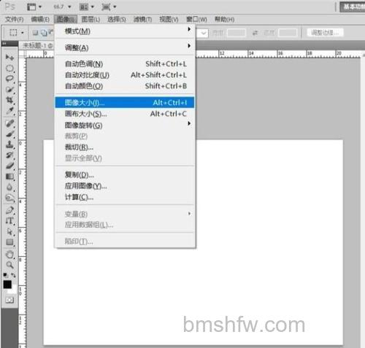Choose 自动对比度(U) menu entry
This screenshot has width=365, height=348.
(125, 75)
